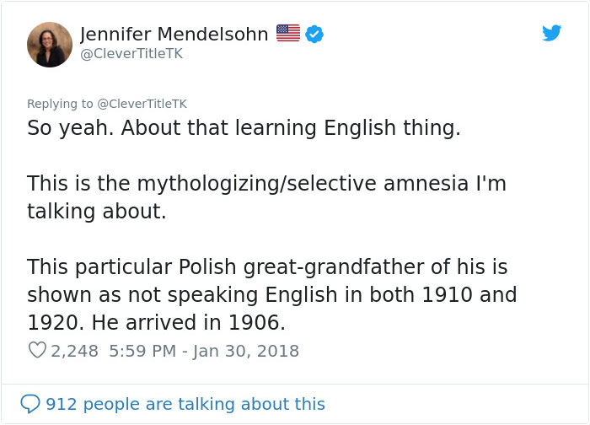
Task: Follow the @CleverTitleTK mention in the reply line
Action: [x=142, y=104]
